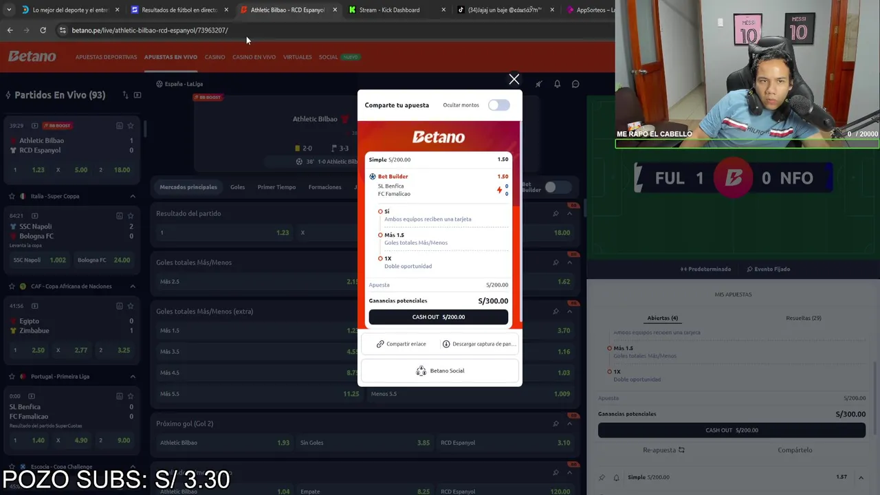Pin the Resultado del partido market
The width and height of the screenshot is (880, 495).
click(x=555, y=213)
